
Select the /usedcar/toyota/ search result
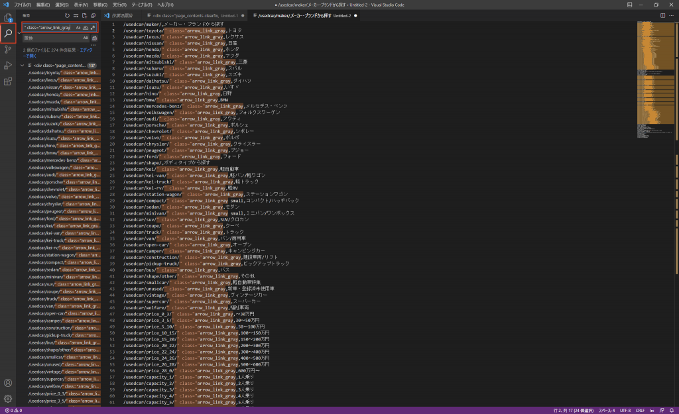click(64, 73)
